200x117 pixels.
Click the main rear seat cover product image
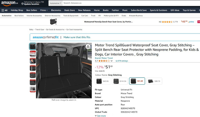point(64,71)
